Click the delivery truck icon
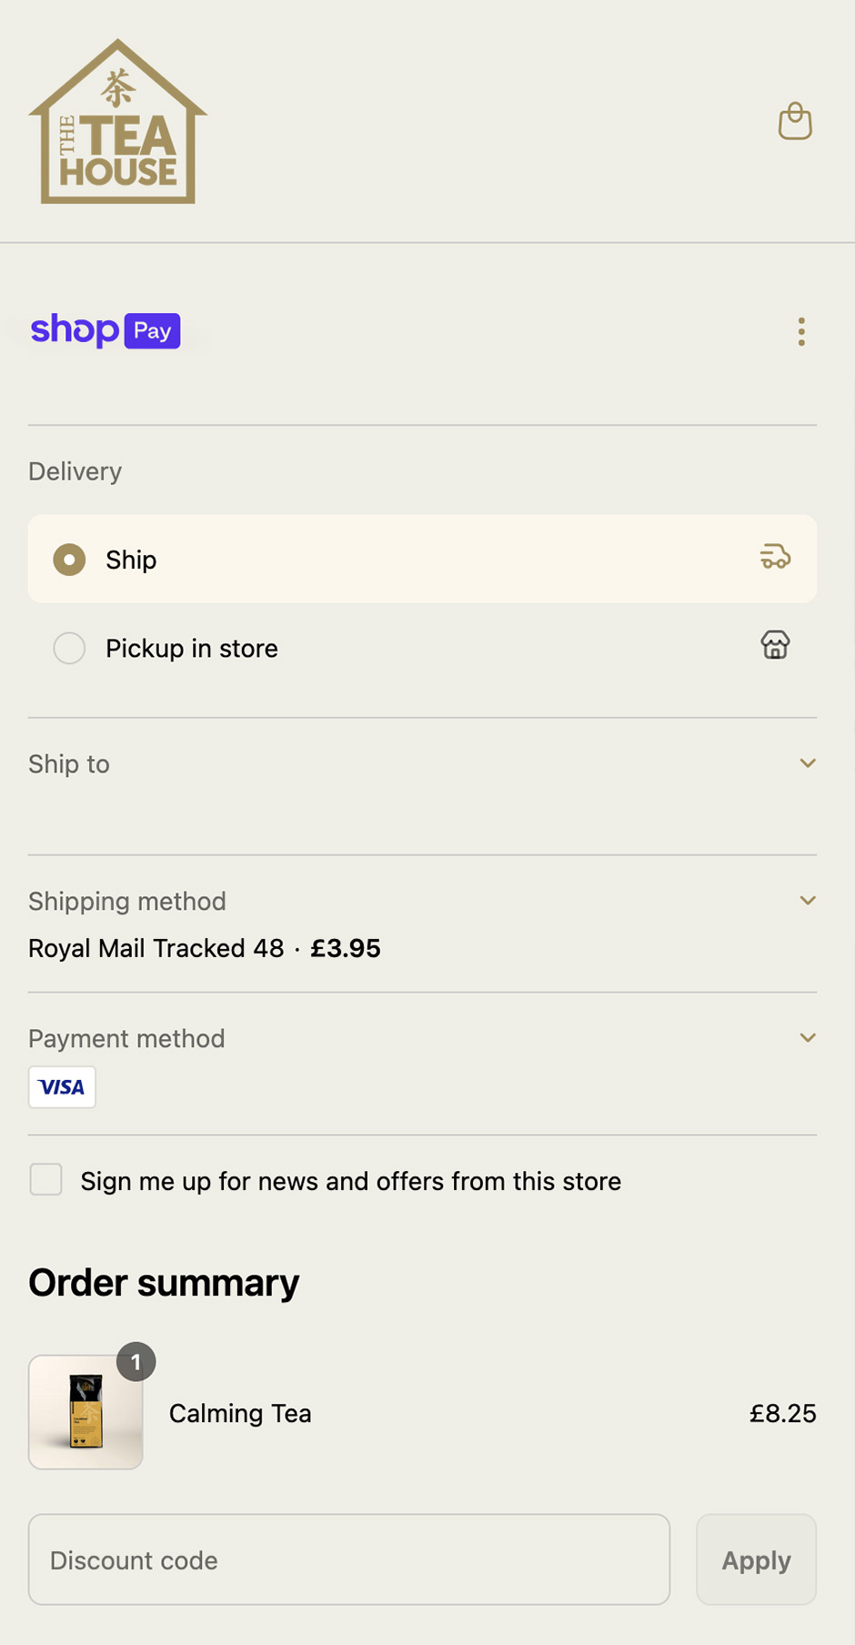The image size is (855, 1645). point(775,556)
